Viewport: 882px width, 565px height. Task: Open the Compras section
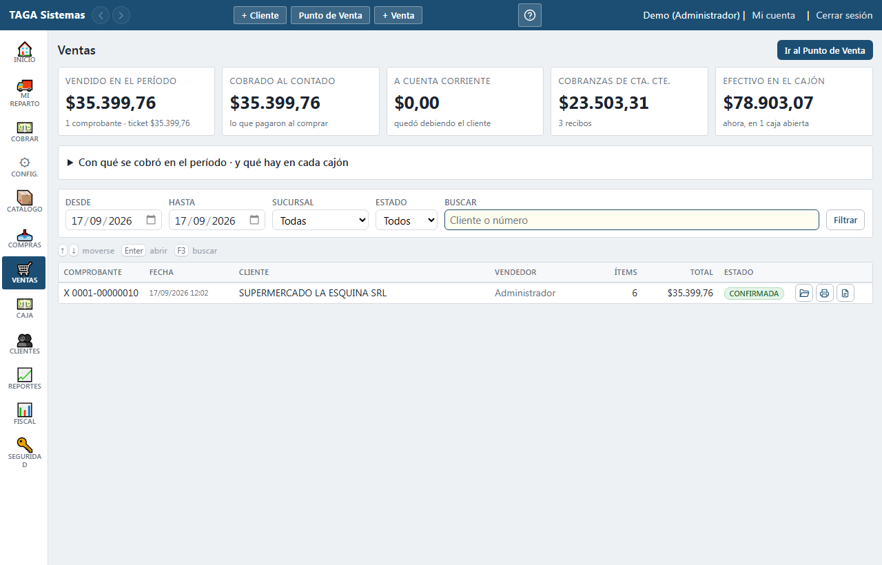tap(24, 238)
